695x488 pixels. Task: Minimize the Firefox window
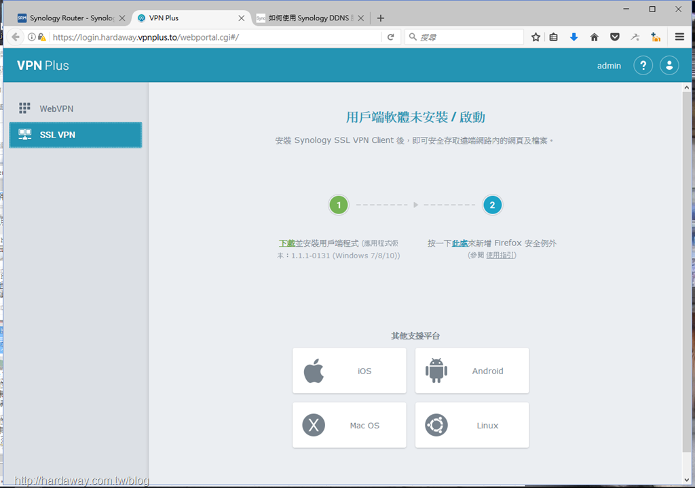(x=626, y=9)
